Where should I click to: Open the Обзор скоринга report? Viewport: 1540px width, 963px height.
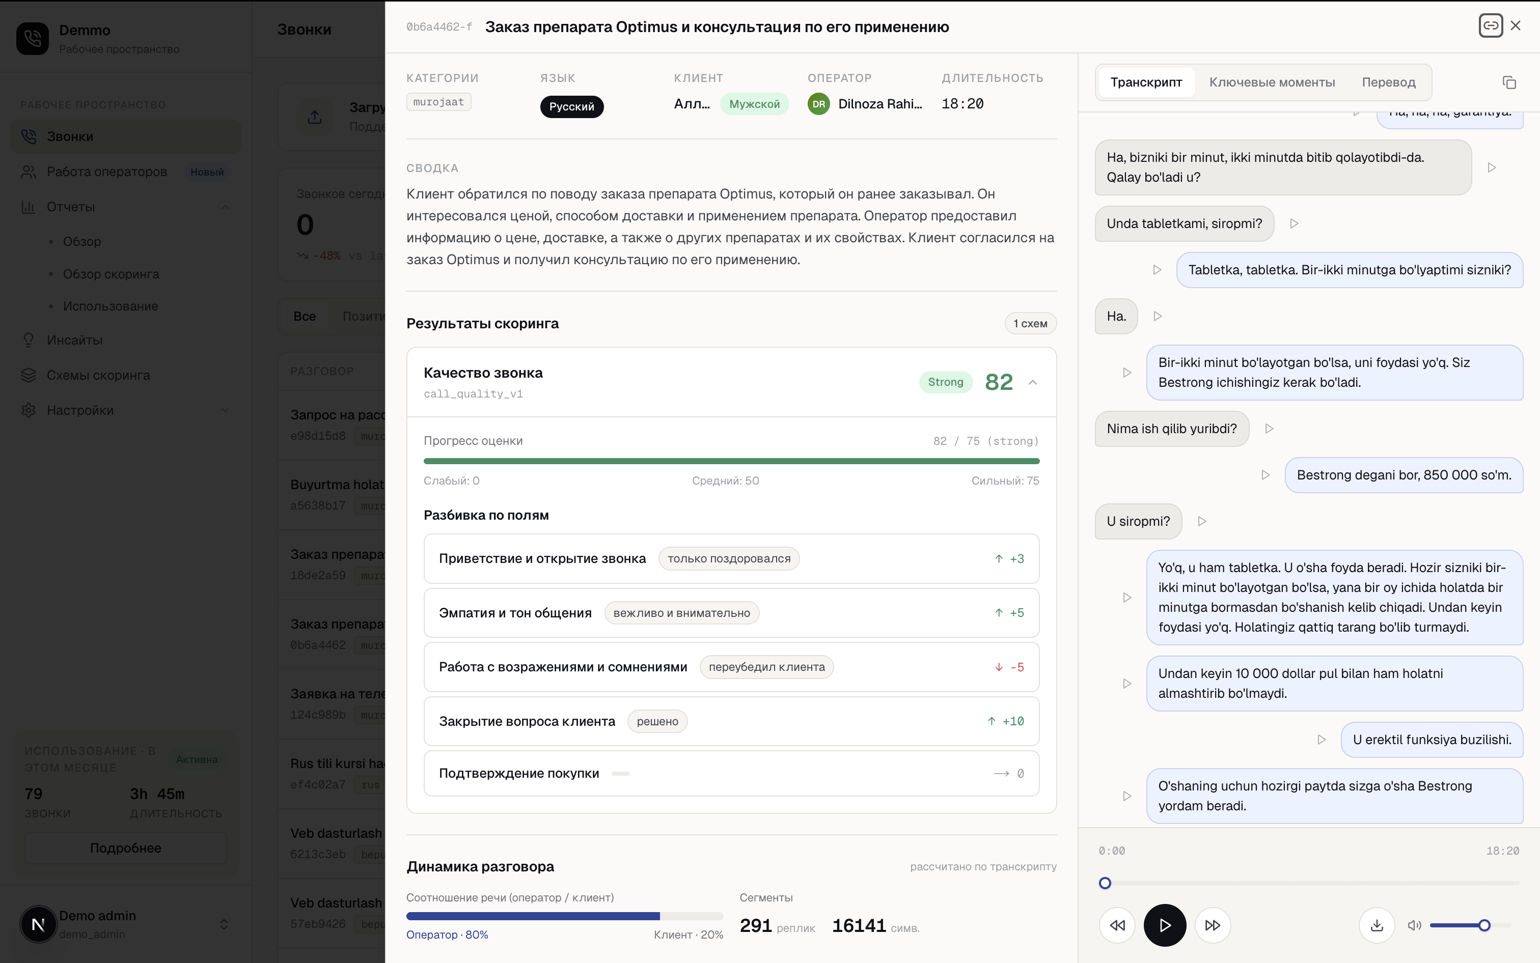(x=111, y=274)
